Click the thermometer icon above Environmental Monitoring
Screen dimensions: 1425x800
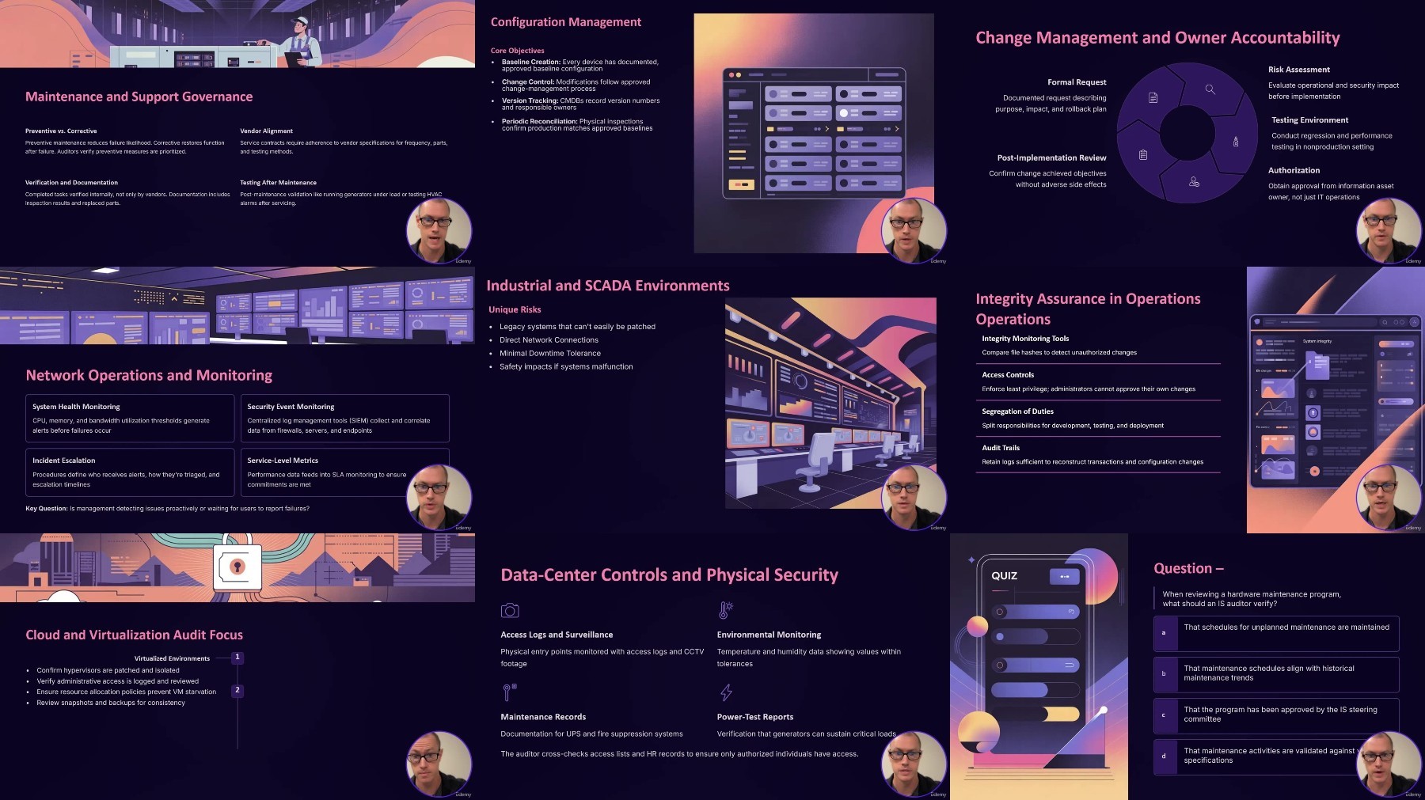725,610
